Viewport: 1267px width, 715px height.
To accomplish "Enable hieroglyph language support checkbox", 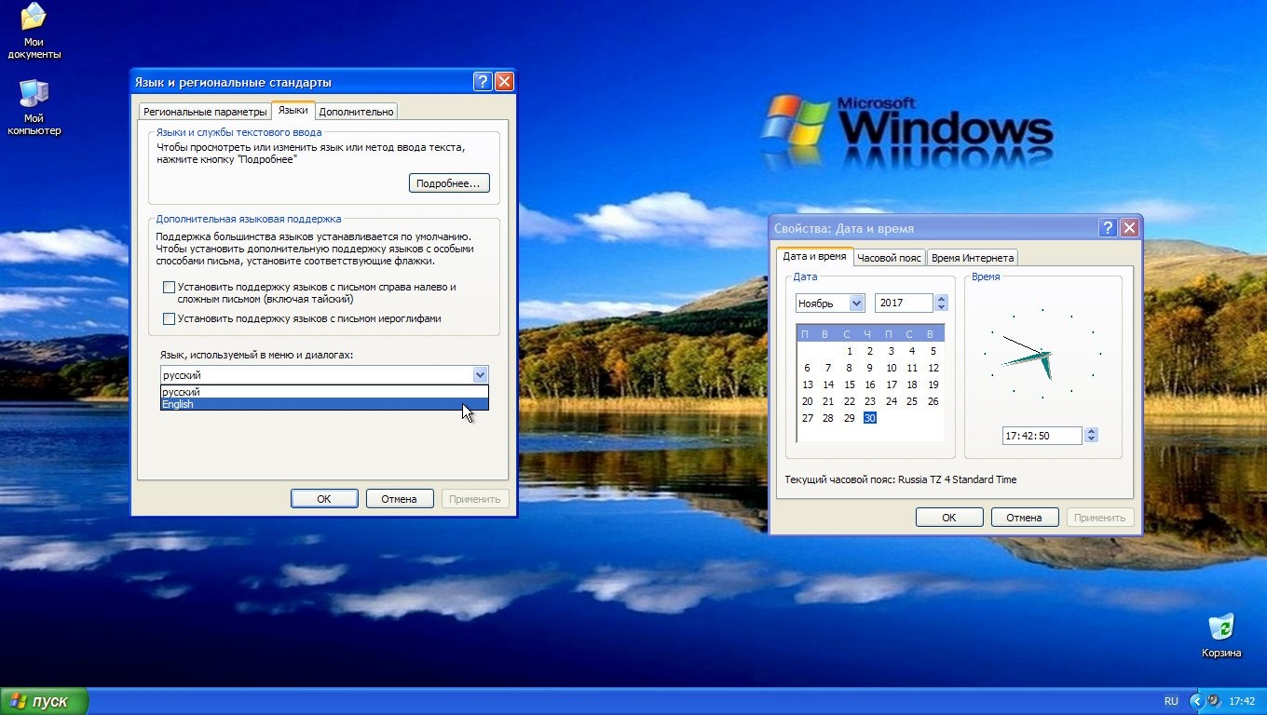I will click(x=169, y=318).
